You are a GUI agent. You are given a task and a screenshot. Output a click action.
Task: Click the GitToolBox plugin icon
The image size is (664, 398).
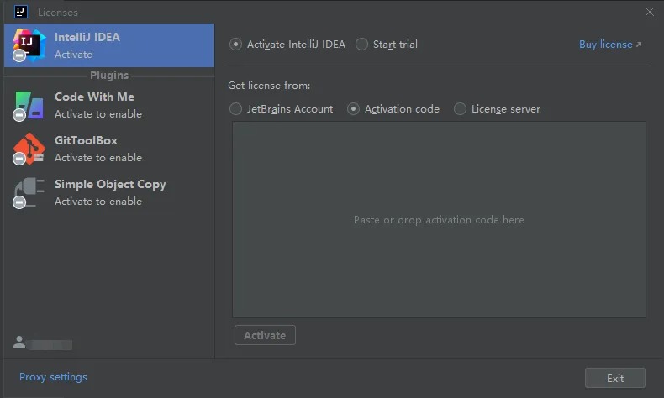[28, 149]
